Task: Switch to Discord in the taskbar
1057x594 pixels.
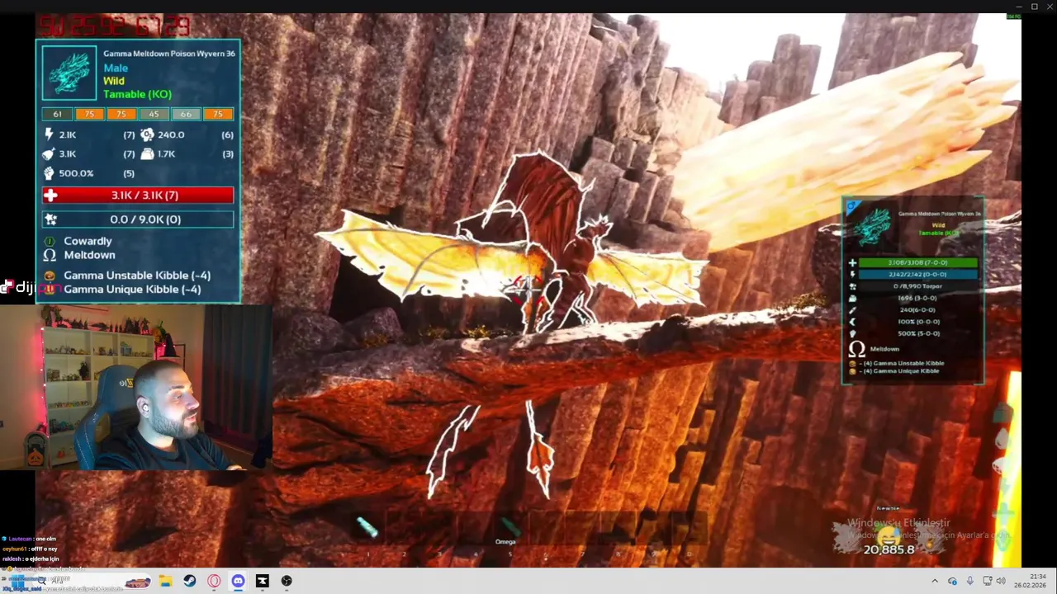Action: click(238, 581)
